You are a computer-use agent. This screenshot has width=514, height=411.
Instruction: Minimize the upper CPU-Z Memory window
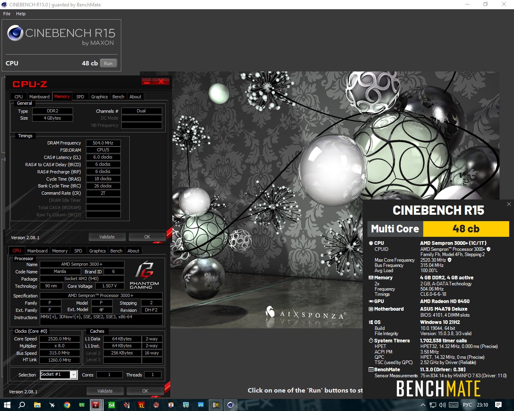point(147,81)
